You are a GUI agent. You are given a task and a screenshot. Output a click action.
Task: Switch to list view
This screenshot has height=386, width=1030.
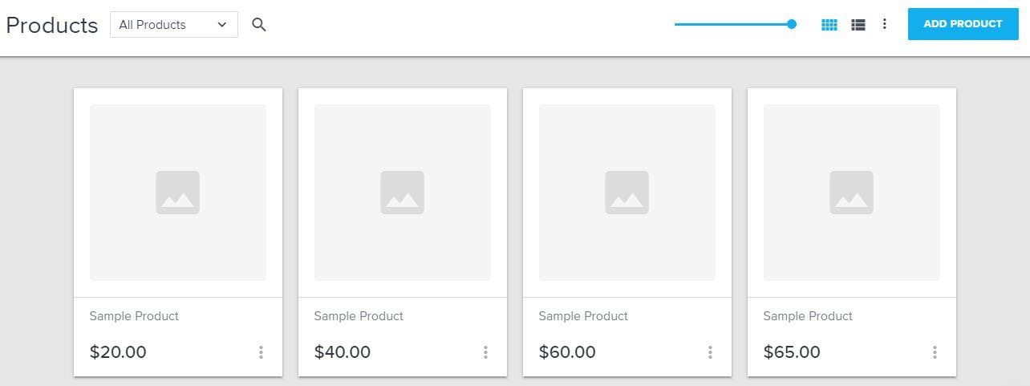(x=858, y=25)
